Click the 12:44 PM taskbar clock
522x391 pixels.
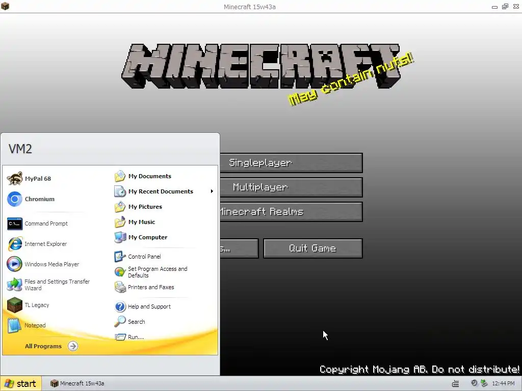(x=503, y=383)
